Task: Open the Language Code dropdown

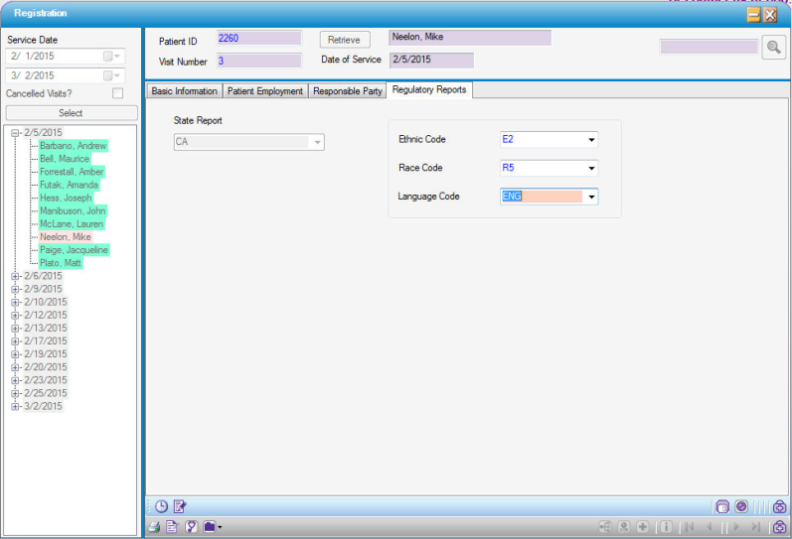Action: (591, 197)
